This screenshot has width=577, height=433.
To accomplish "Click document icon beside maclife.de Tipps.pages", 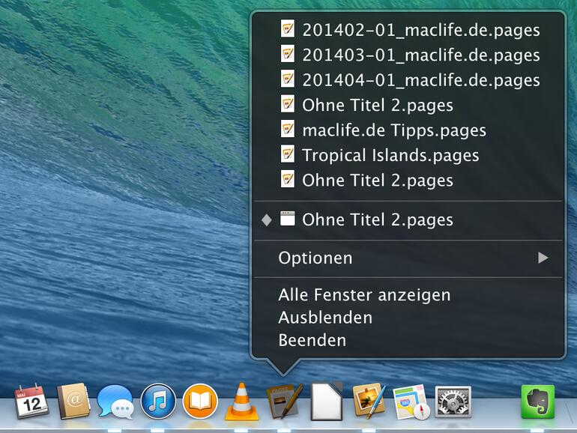I will pyautogui.click(x=288, y=129).
